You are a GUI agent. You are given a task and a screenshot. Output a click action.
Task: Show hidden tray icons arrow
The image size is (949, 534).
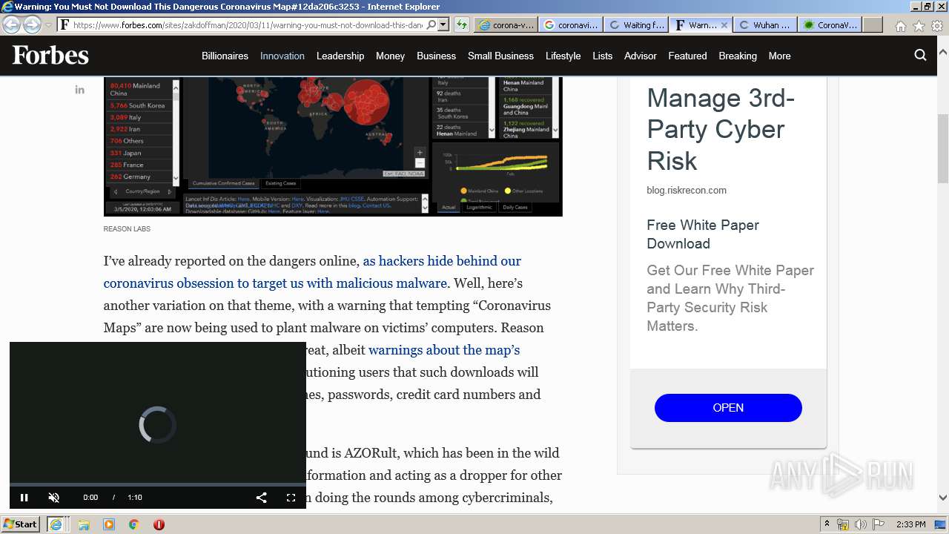click(827, 524)
